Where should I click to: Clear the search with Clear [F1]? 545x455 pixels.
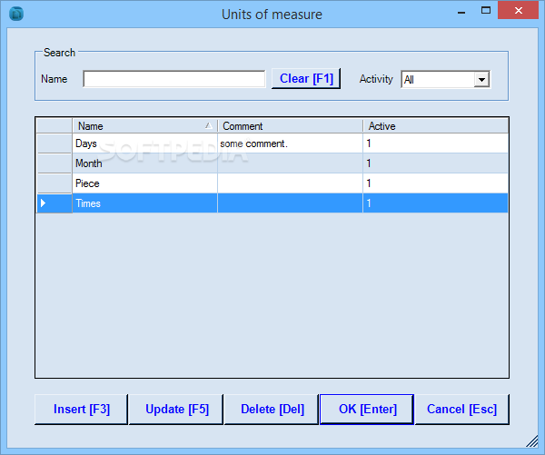(x=306, y=78)
